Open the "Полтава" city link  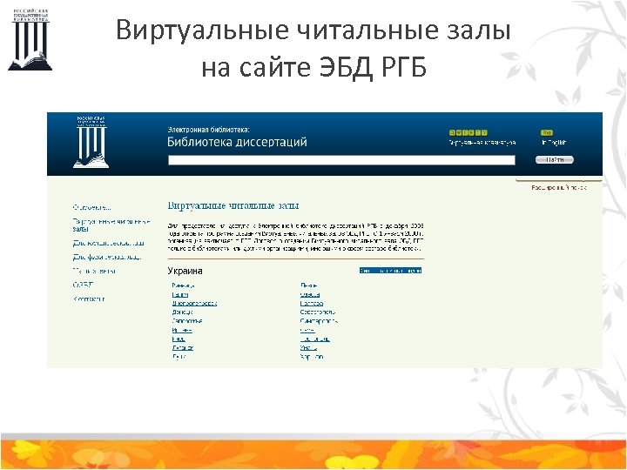click(312, 304)
